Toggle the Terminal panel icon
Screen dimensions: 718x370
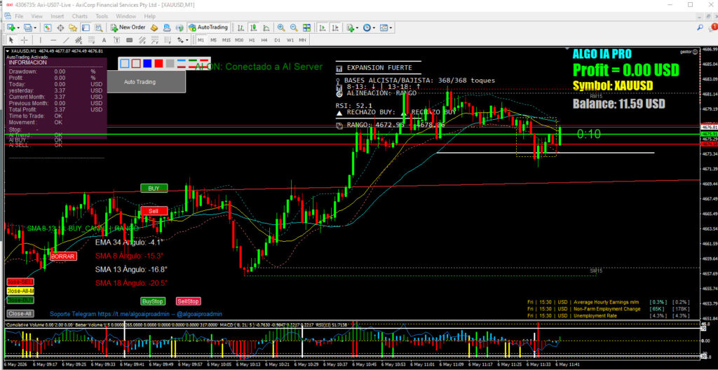86,27
